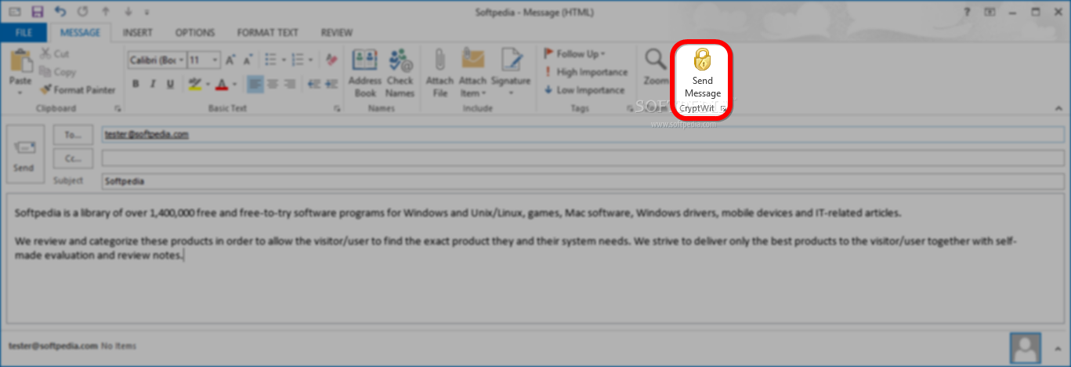1071x367 pixels.
Task: Click the contact photo in people pane
Action: click(x=1026, y=347)
